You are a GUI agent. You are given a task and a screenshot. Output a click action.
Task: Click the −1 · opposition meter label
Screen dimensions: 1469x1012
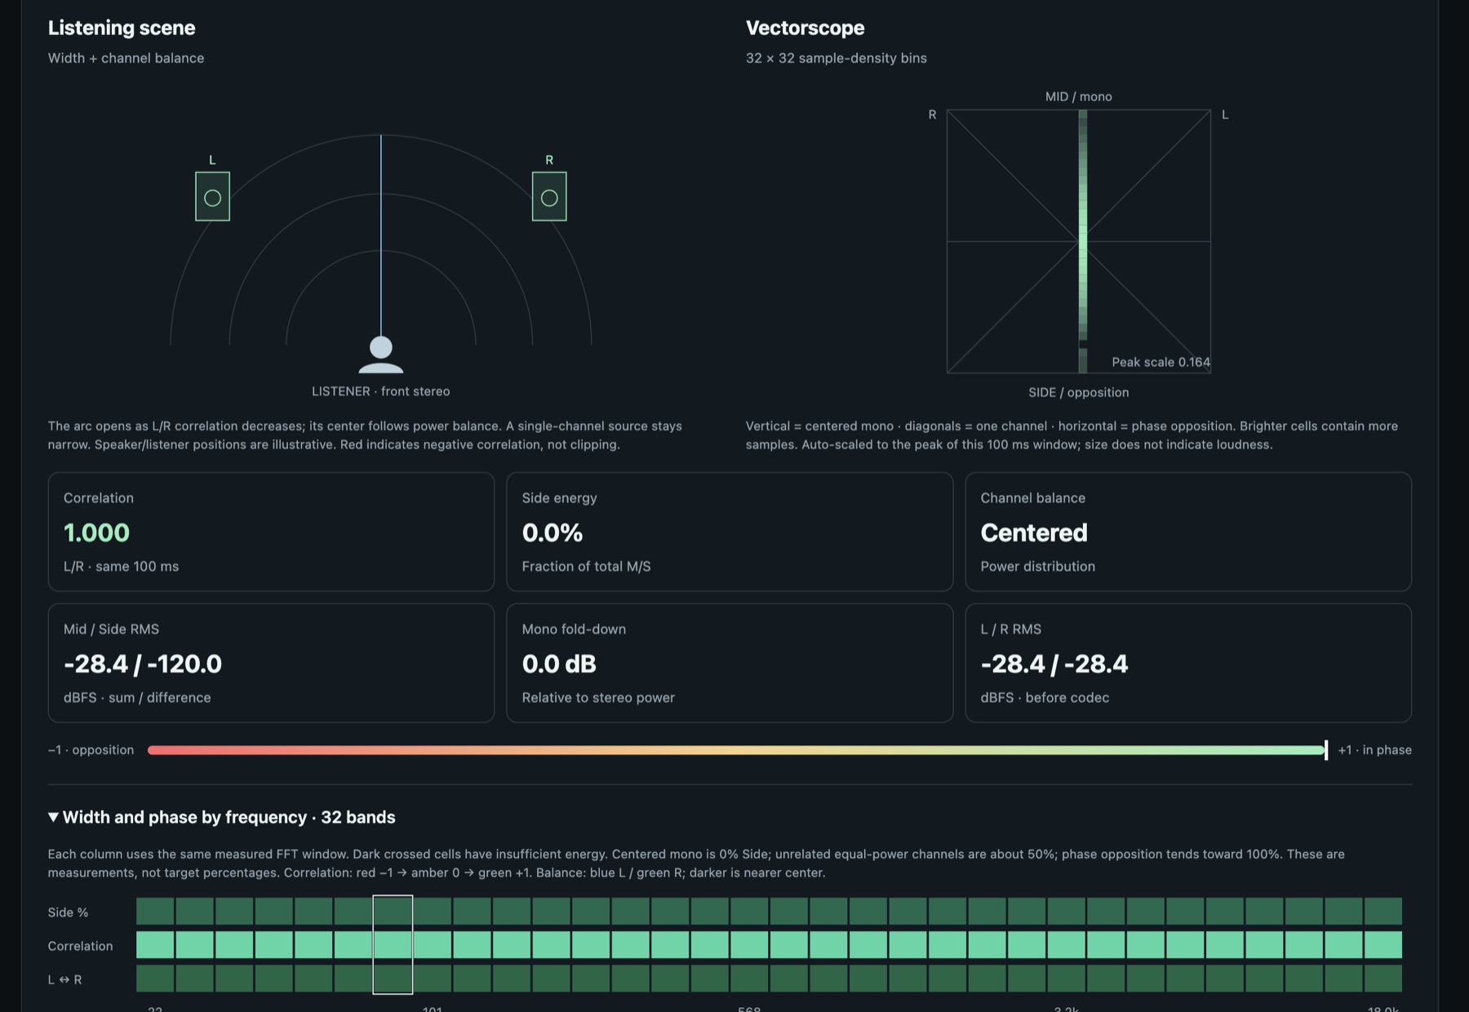point(91,749)
